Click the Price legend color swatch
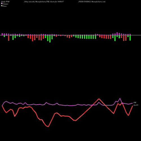 click(2, 6)
